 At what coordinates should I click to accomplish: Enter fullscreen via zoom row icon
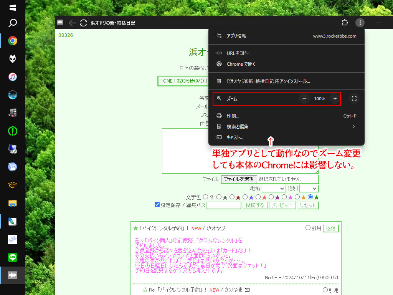(x=354, y=99)
